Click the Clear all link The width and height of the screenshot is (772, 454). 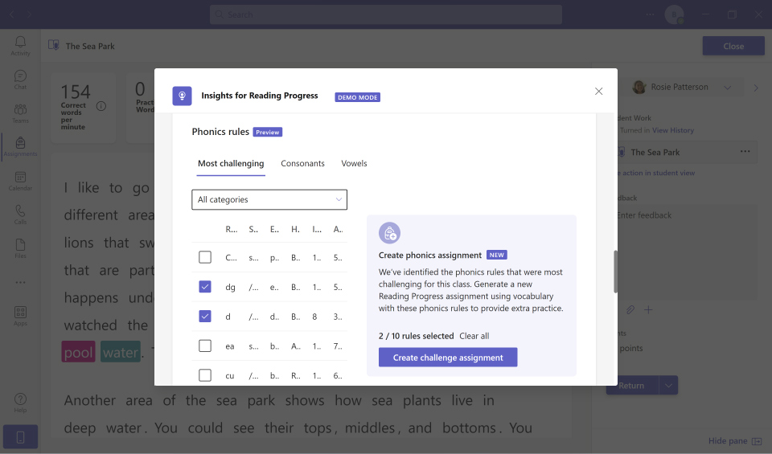tap(474, 336)
